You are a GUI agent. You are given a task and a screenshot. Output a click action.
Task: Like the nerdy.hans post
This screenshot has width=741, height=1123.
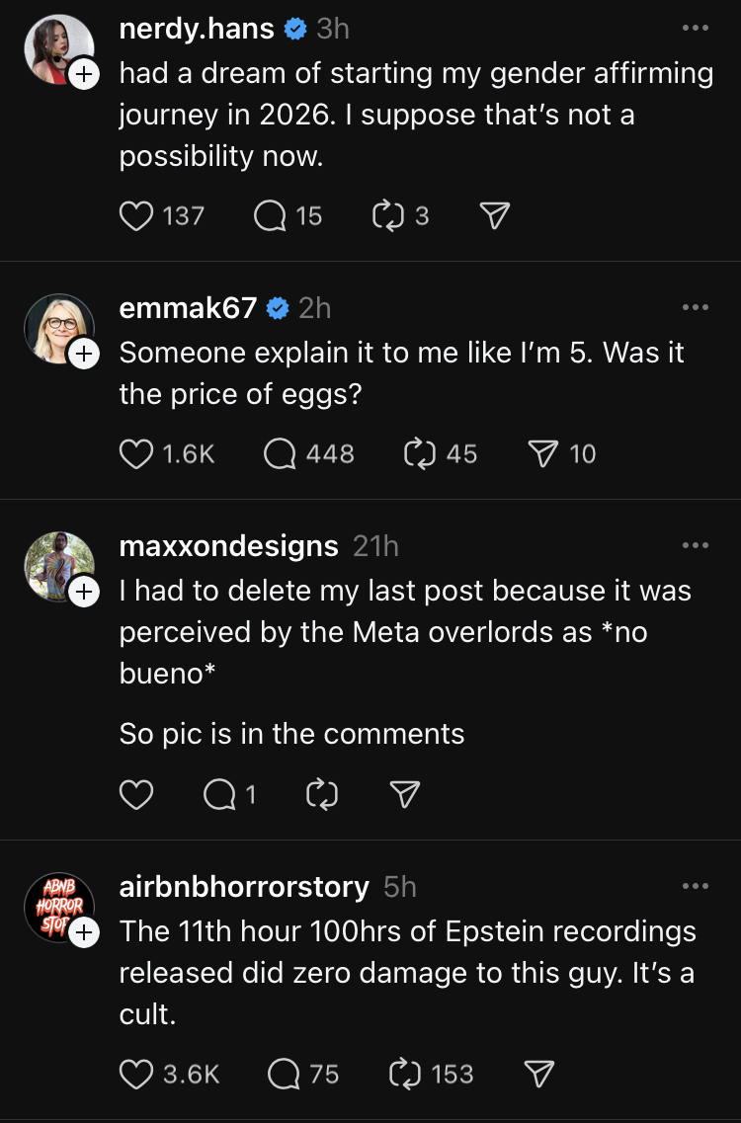[136, 215]
